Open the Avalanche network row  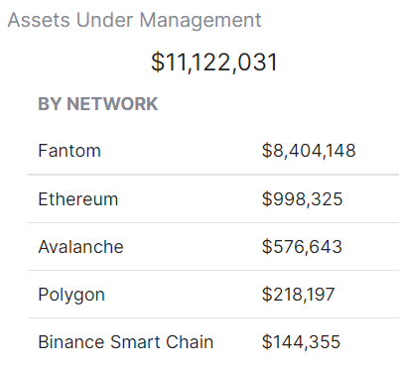[213, 247]
